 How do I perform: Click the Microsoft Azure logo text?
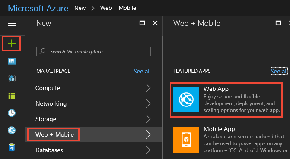point(38,8)
